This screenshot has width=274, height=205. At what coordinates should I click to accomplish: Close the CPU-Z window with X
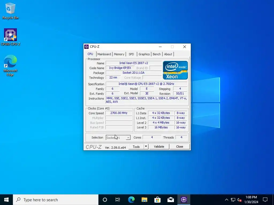coord(185,47)
